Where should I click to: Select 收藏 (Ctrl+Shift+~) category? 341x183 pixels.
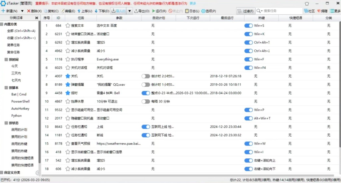click(x=21, y=38)
